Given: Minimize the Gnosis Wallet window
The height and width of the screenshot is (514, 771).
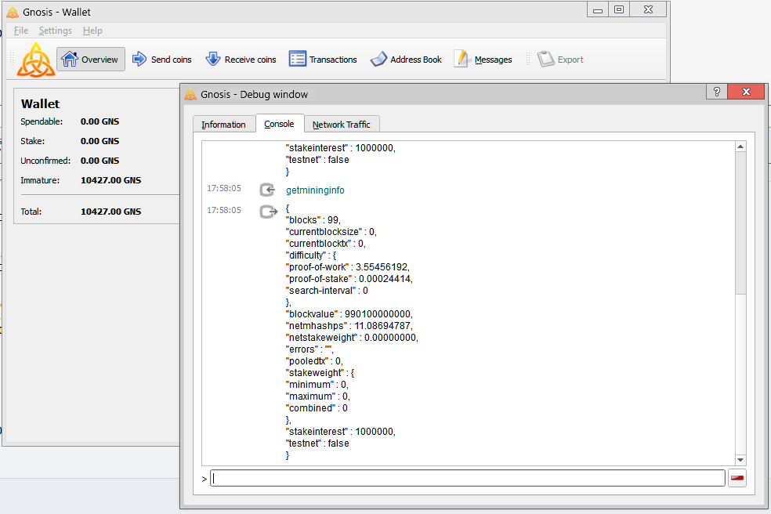Looking at the screenshot, I should coord(598,10).
